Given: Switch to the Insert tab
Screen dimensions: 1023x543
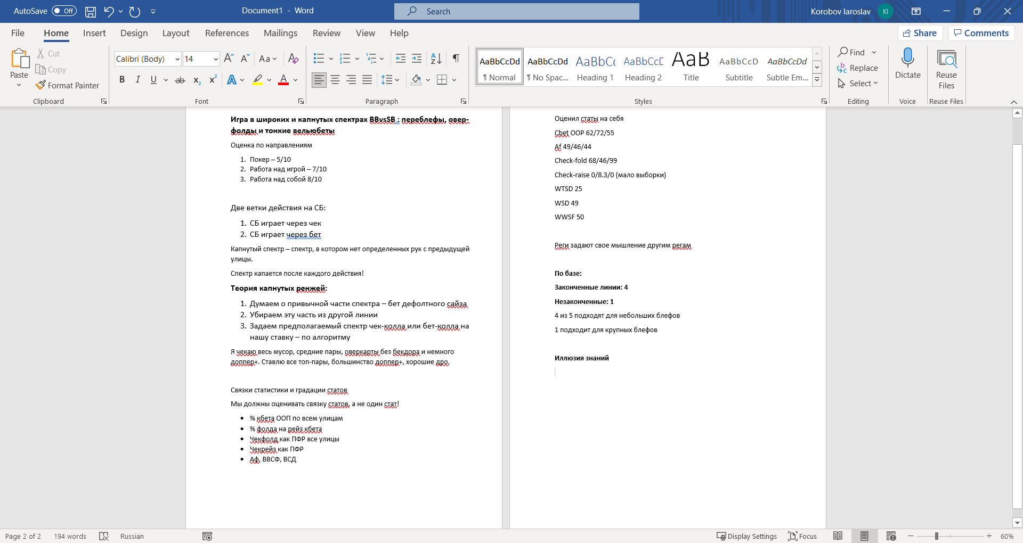Looking at the screenshot, I should 94,33.
